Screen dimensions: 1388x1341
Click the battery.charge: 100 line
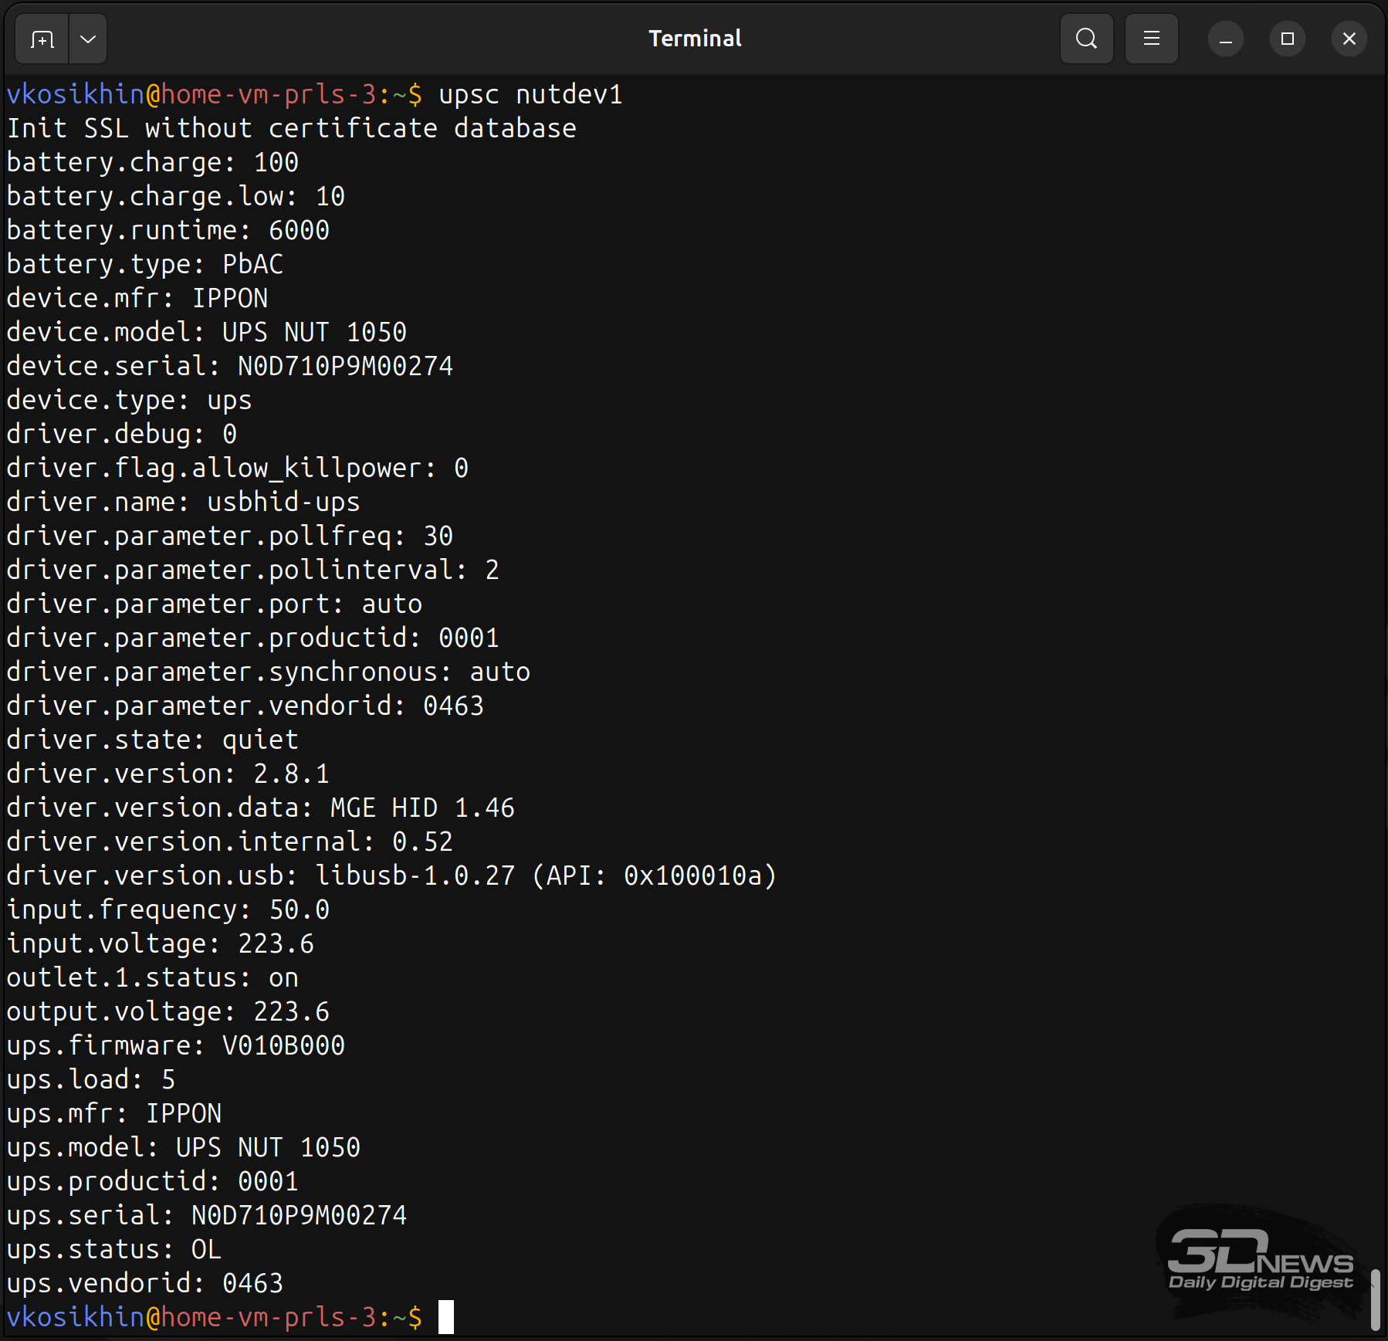pyautogui.click(x=152, y=162)
